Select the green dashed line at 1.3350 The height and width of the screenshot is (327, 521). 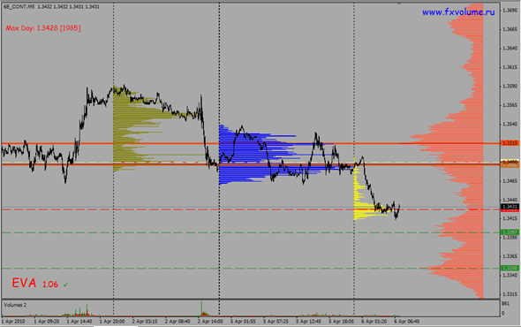tap(251, 268)
